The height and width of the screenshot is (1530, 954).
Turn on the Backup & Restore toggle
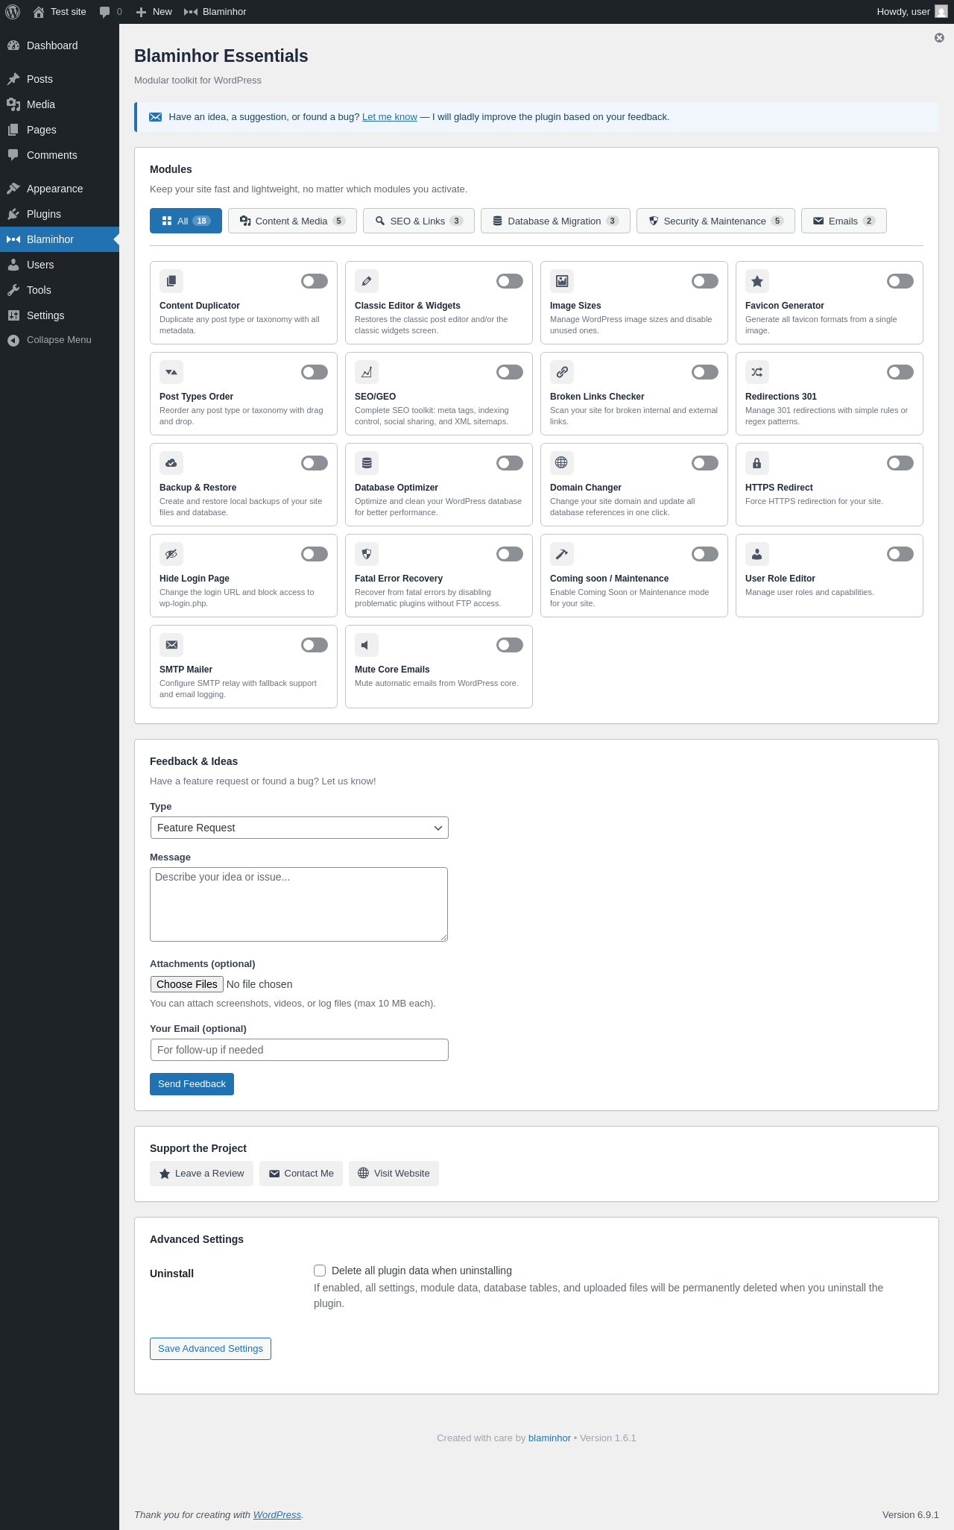pyautogui.click(x=315, y=463)
